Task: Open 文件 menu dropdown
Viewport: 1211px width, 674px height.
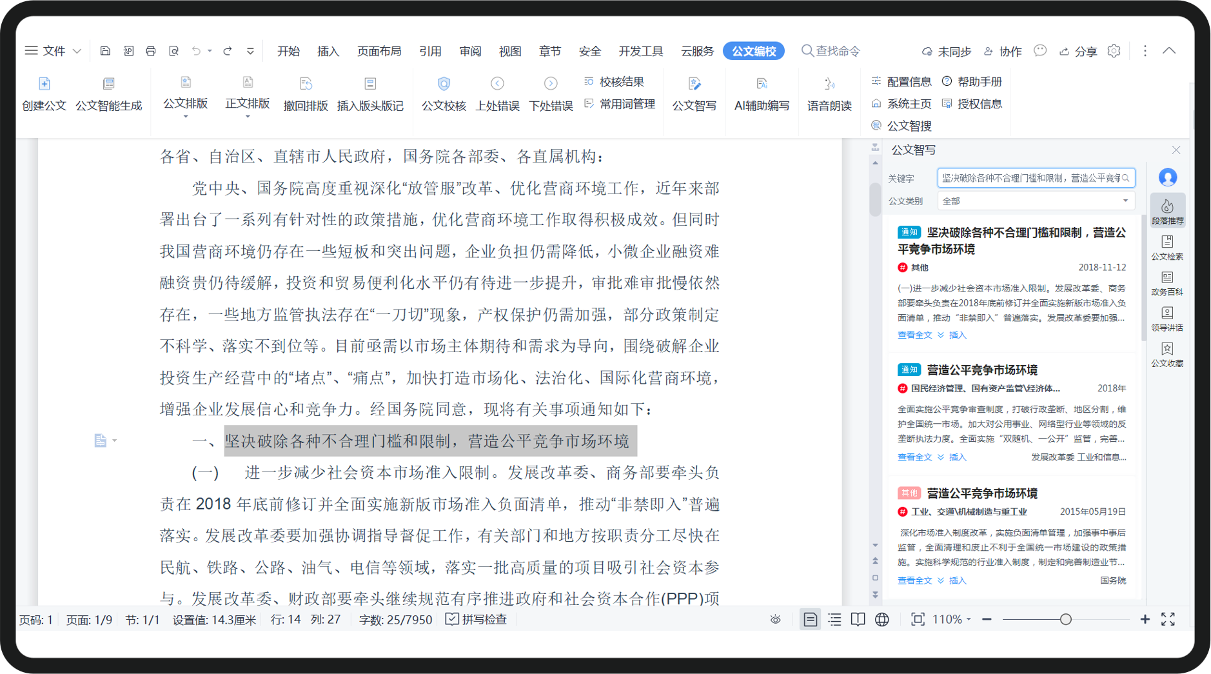Action: click(x=53, y=51)
